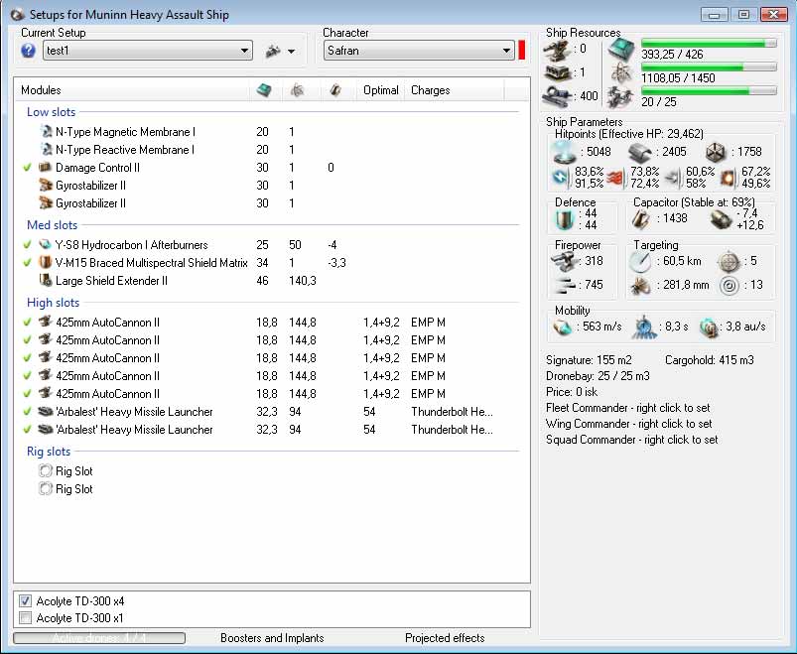Click the powergrid resource icon

point(620,73)
